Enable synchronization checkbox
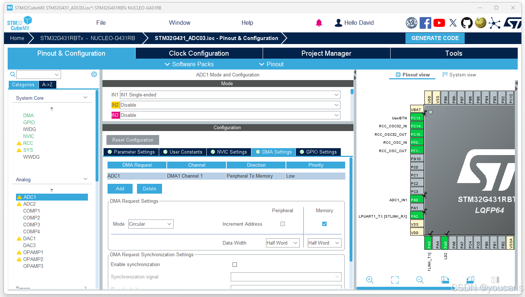The image size is (525, 297). click(235, 265)
